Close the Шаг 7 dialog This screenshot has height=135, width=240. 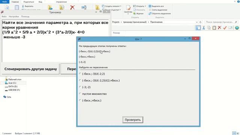pos(195,38)
